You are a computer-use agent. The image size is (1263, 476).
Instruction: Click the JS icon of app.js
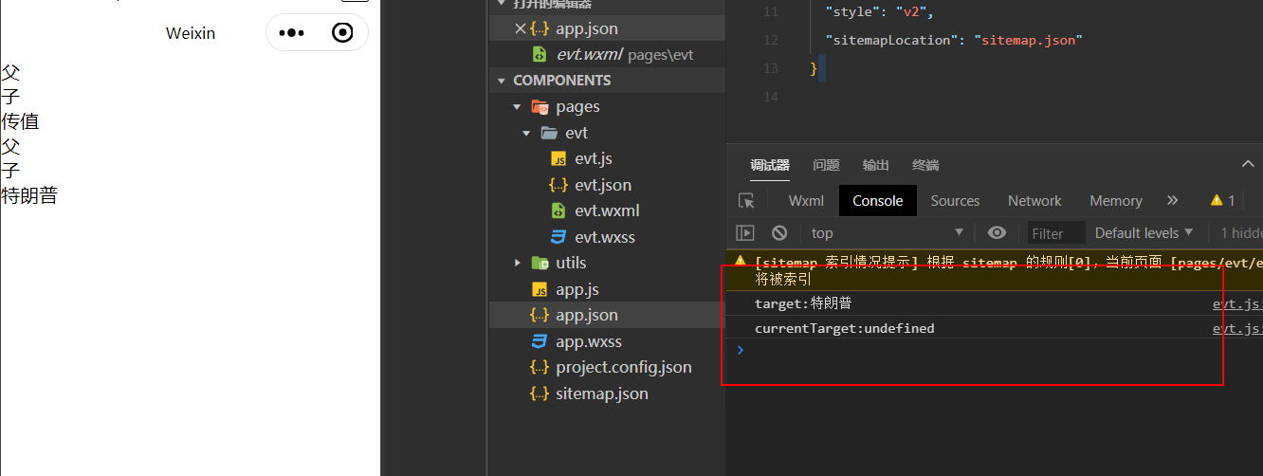[540, 289]
